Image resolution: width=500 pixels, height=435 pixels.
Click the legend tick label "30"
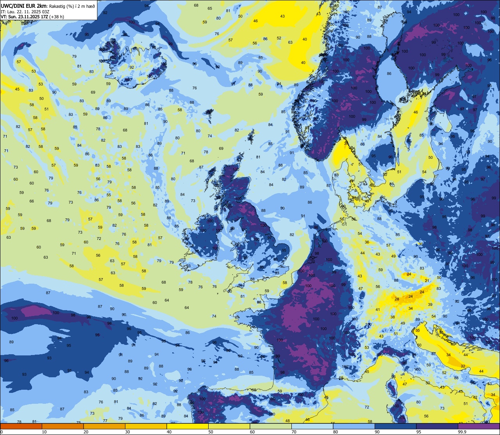click(127, 432)
